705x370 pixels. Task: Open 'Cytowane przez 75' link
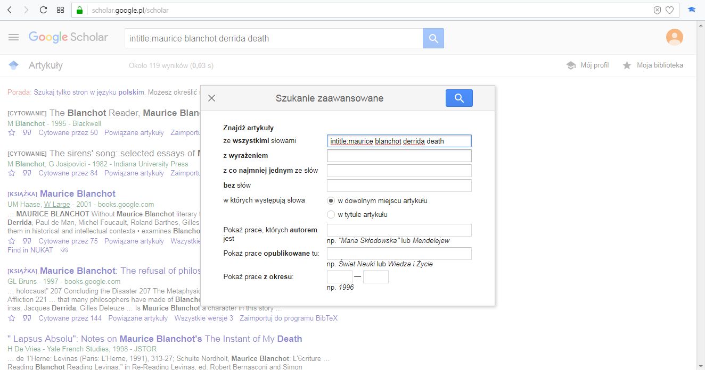(68, 241)
